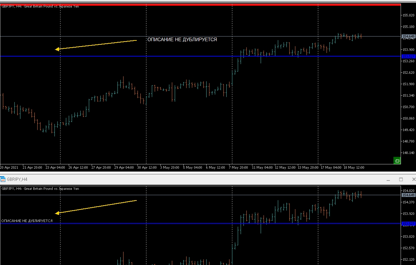
Task: Click the 154.649 current price tag in upper chart
Action: coord(408,36)
